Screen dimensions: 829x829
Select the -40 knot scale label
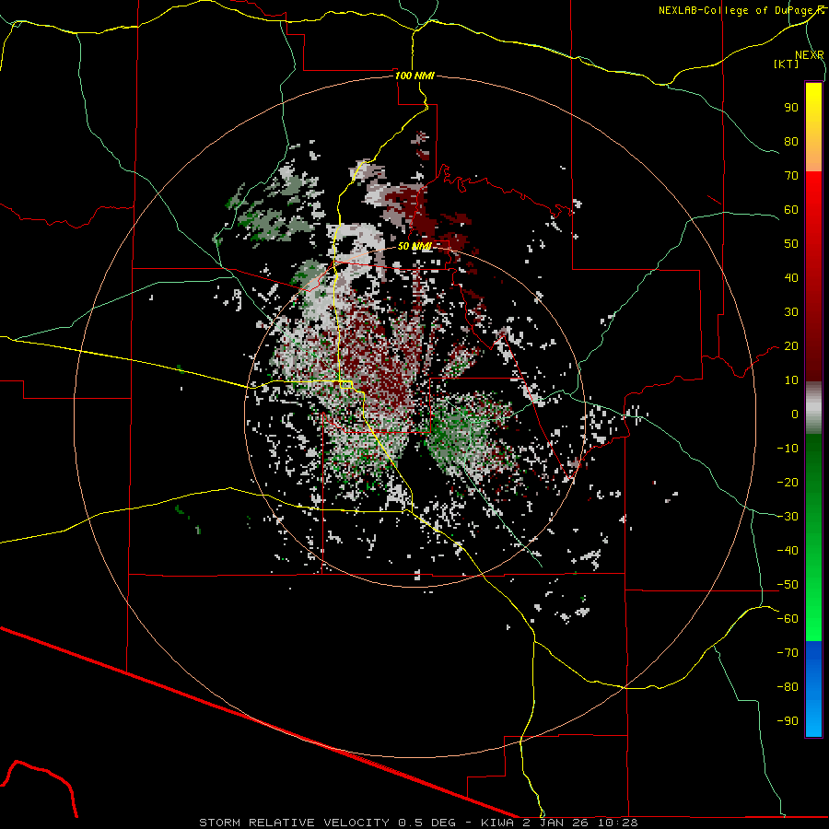788,551
